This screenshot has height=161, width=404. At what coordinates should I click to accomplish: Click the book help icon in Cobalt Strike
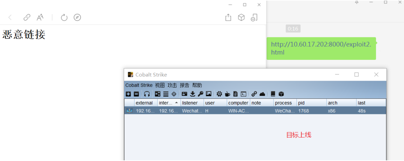click(273, 94)
